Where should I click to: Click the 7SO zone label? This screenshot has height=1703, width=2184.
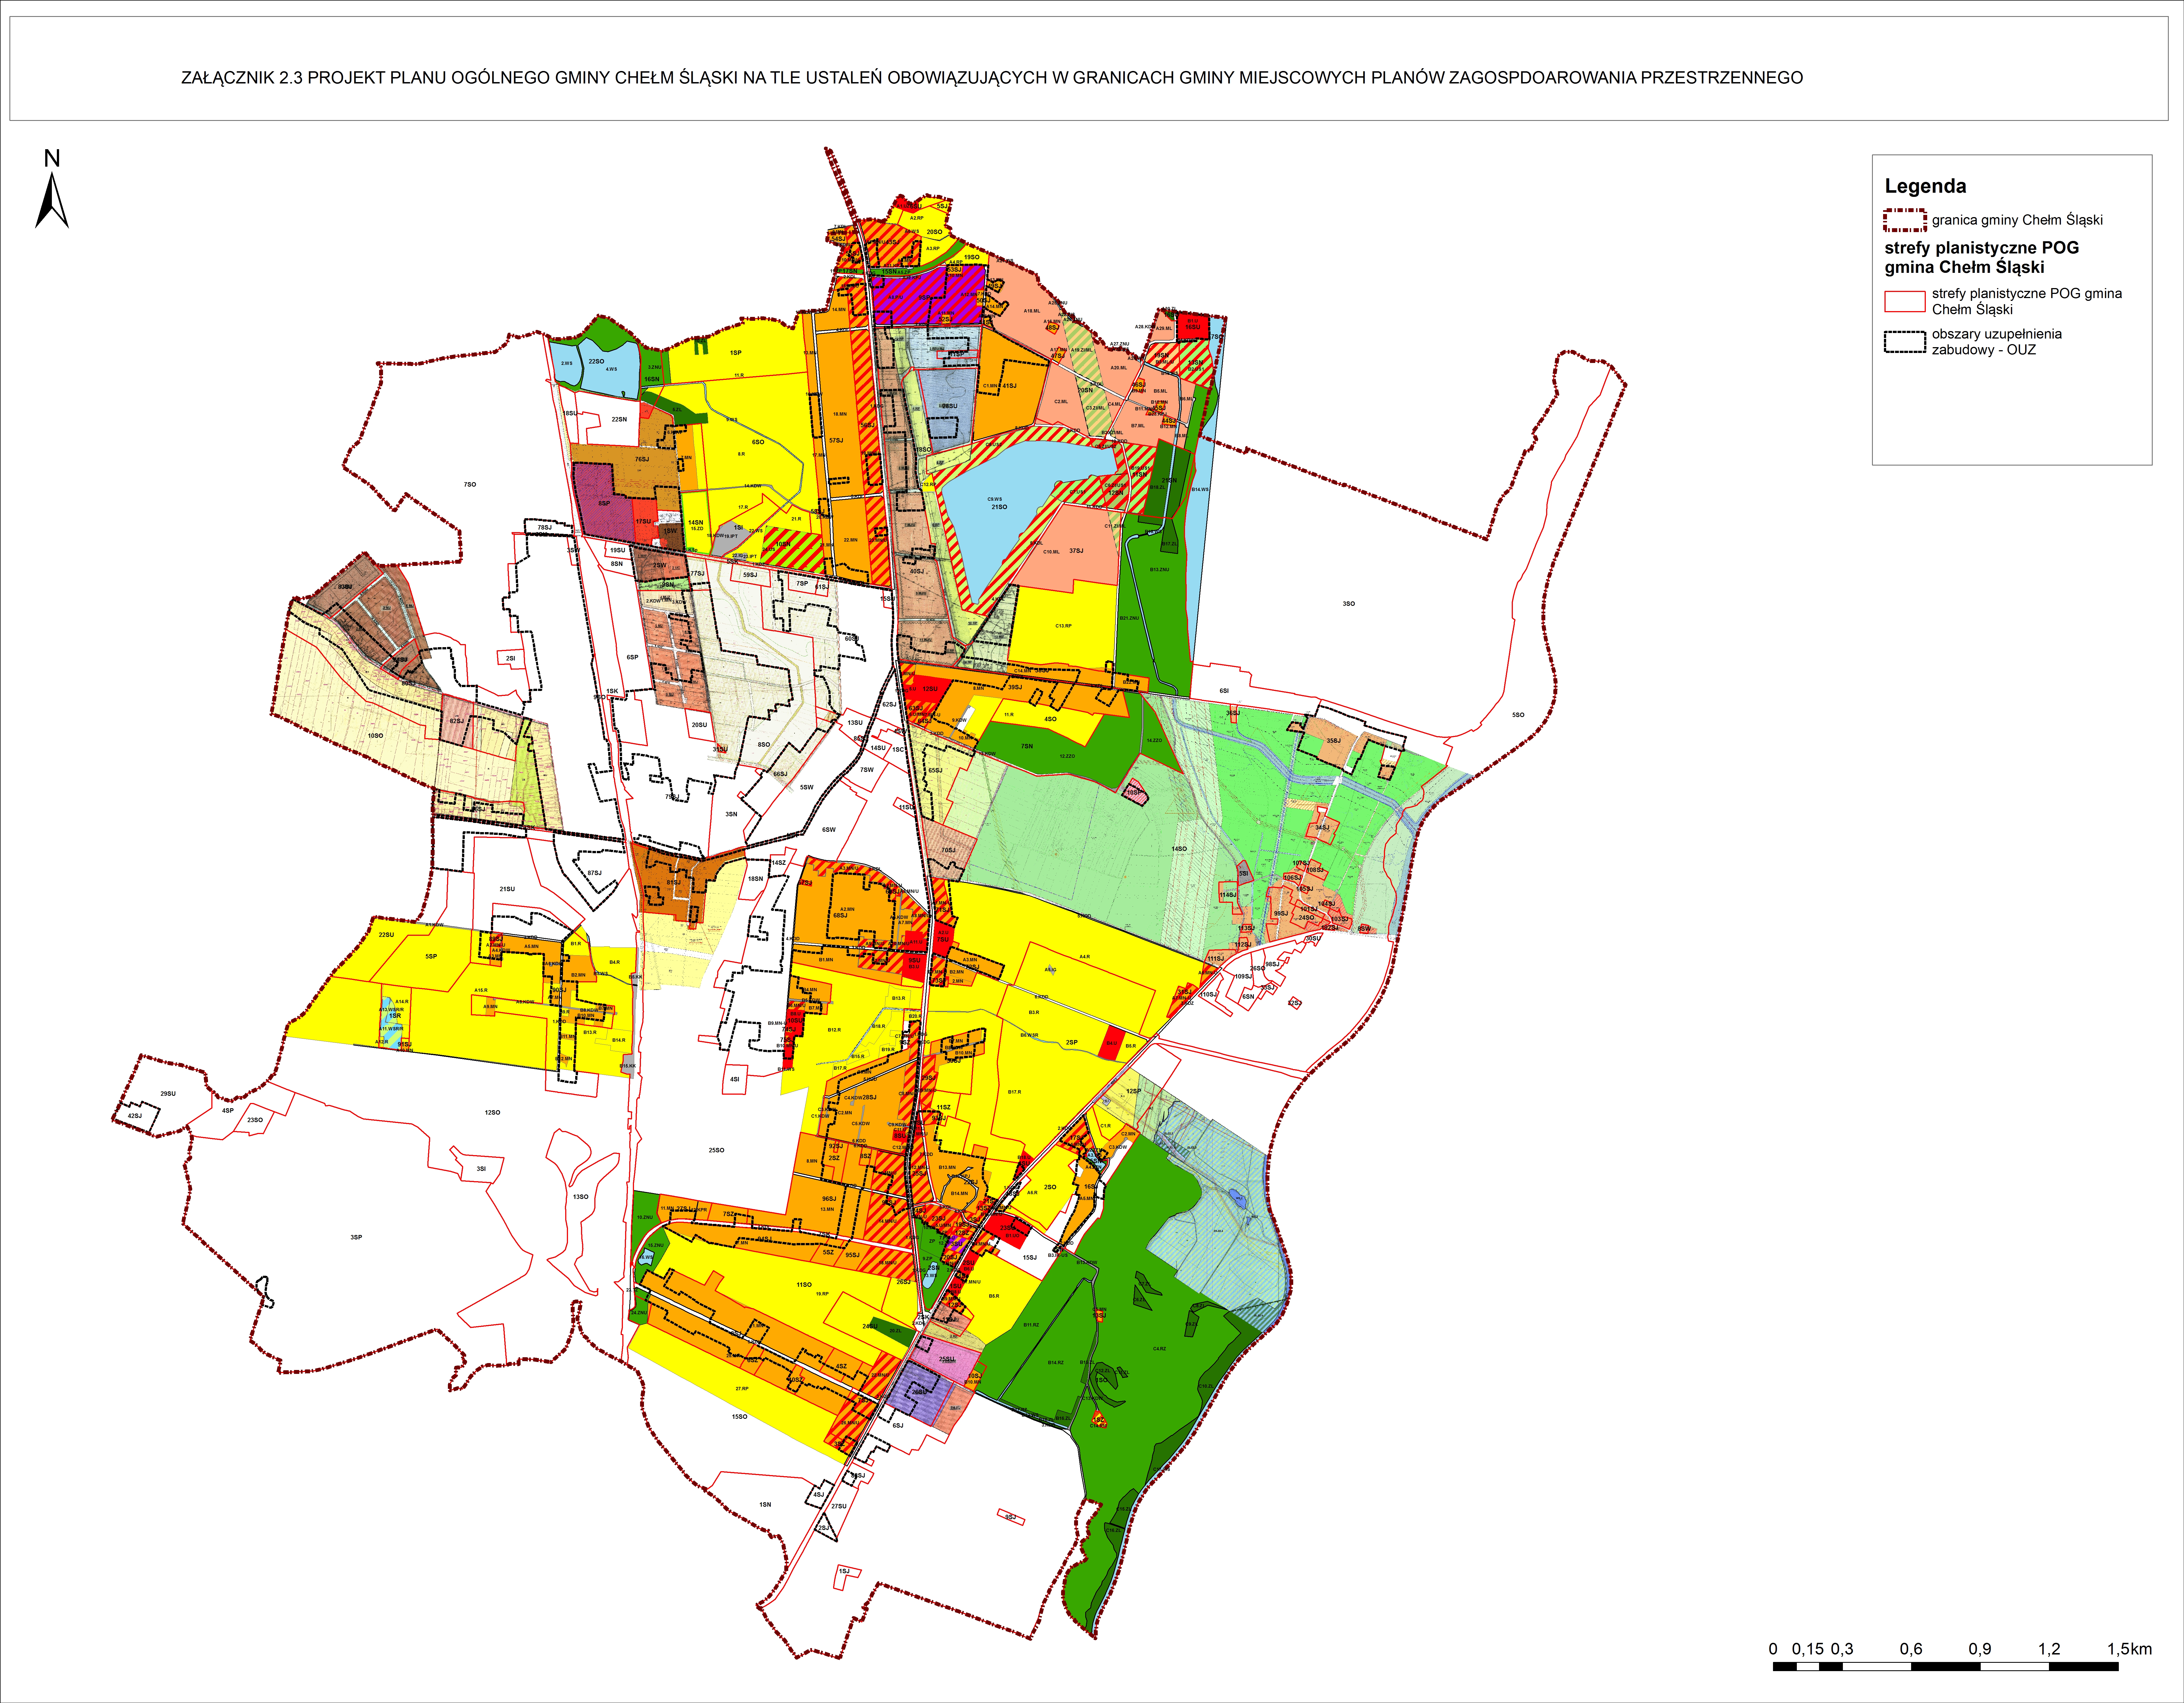click(x=470, y=485)
